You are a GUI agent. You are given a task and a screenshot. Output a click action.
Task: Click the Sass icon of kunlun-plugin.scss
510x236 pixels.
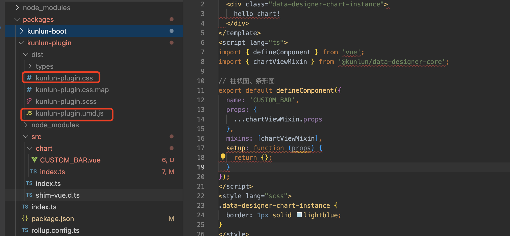[x=29, y=101]
